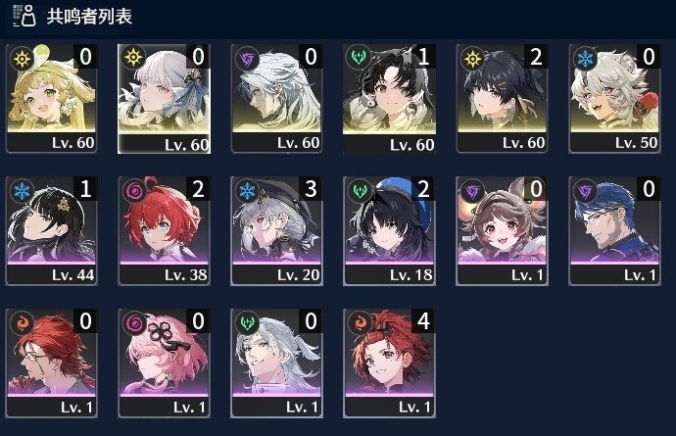Viewport: 676px width, 436px height.
Task: Click the Glacio icon on the Lv. 50 card
Action: [x=585, y=59]
